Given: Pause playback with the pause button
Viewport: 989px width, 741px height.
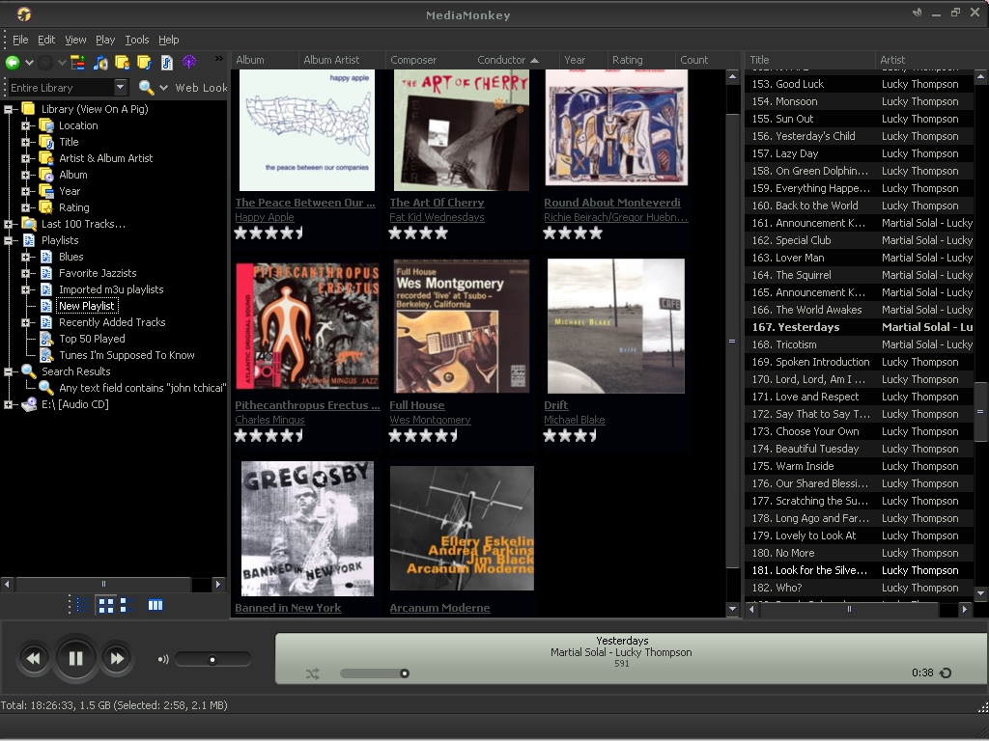Looking at the screenshot, I should [75, 658].
